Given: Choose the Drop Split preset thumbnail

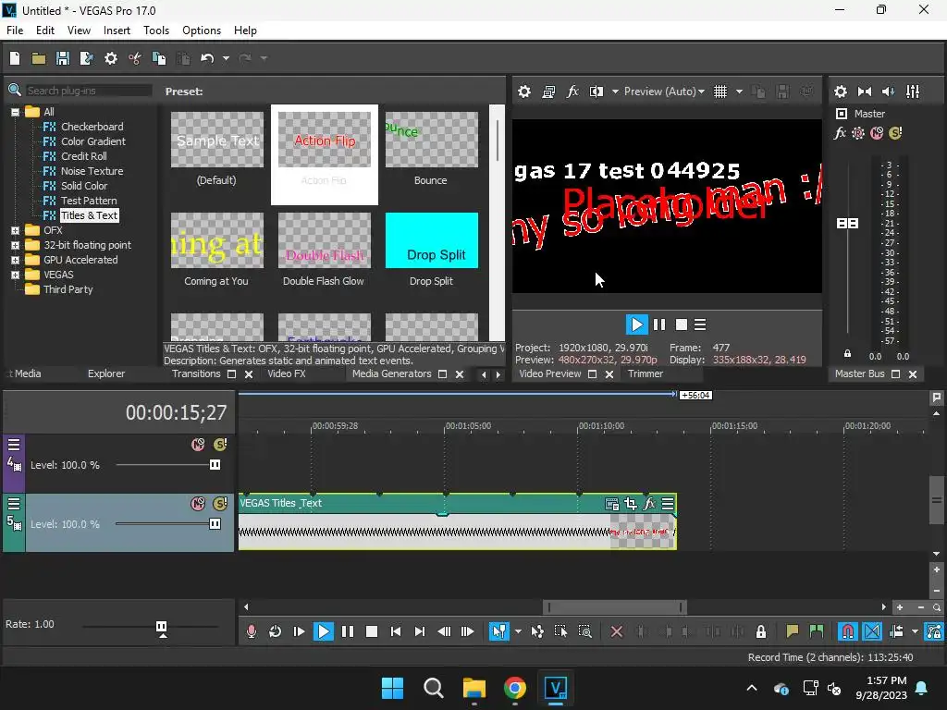Looking at the screenshot, I should [x=431, y=240].
